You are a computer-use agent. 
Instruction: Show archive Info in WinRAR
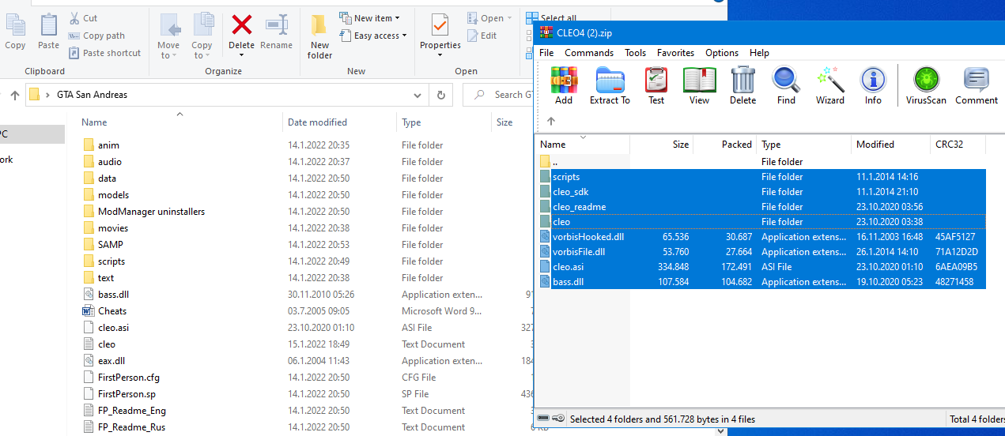pyautogui.click(x=873, y=85)
